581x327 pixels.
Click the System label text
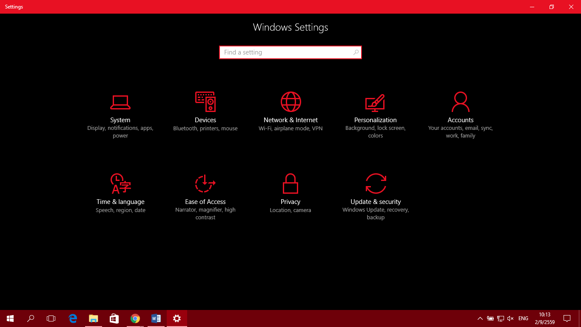(x=120, y=120)
